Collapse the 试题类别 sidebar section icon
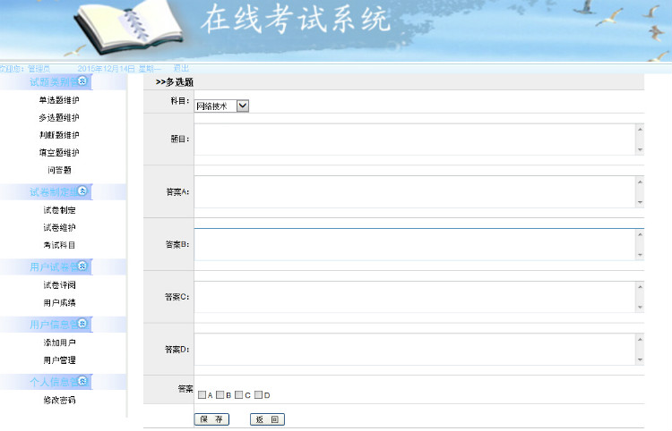This screenshot has height=431, width=672. (x=82, y=80)
